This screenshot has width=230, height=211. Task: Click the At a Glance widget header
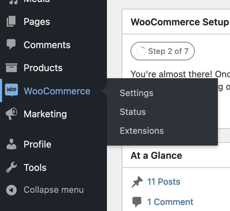[x=156, y=156]
